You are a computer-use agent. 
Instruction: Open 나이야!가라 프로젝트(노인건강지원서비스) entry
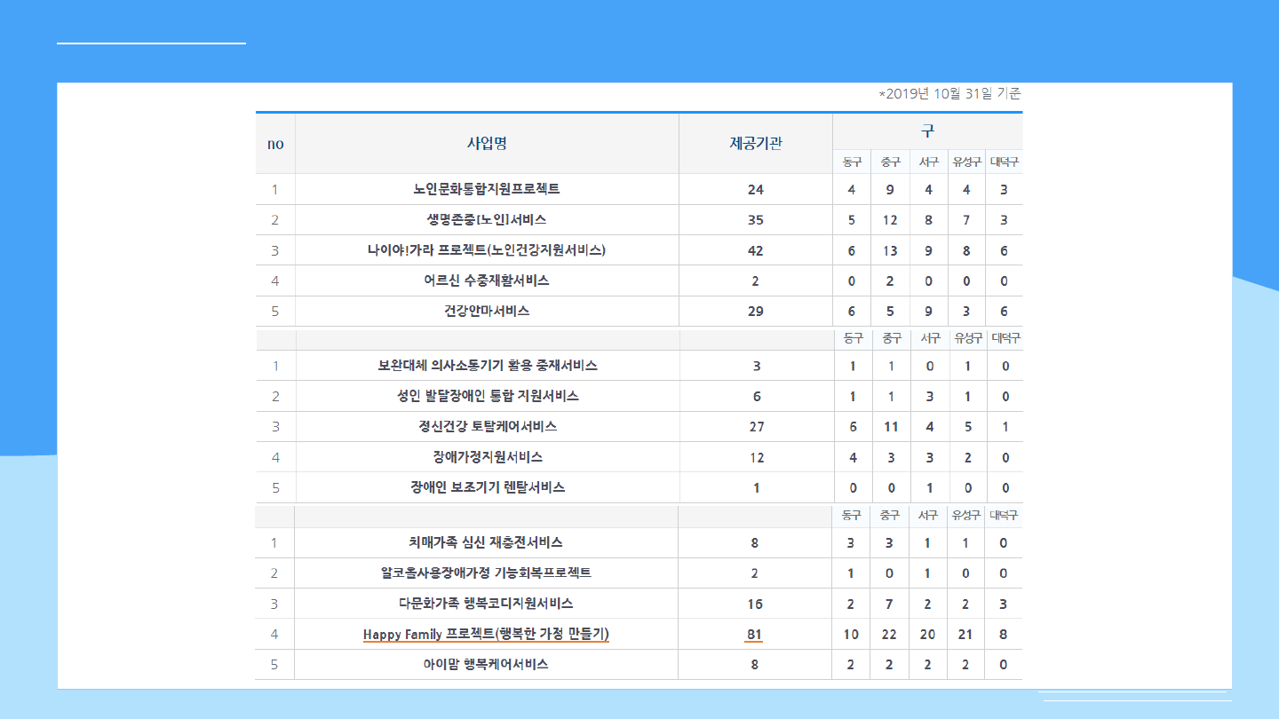pyautogui.click(x=487, y=250)
